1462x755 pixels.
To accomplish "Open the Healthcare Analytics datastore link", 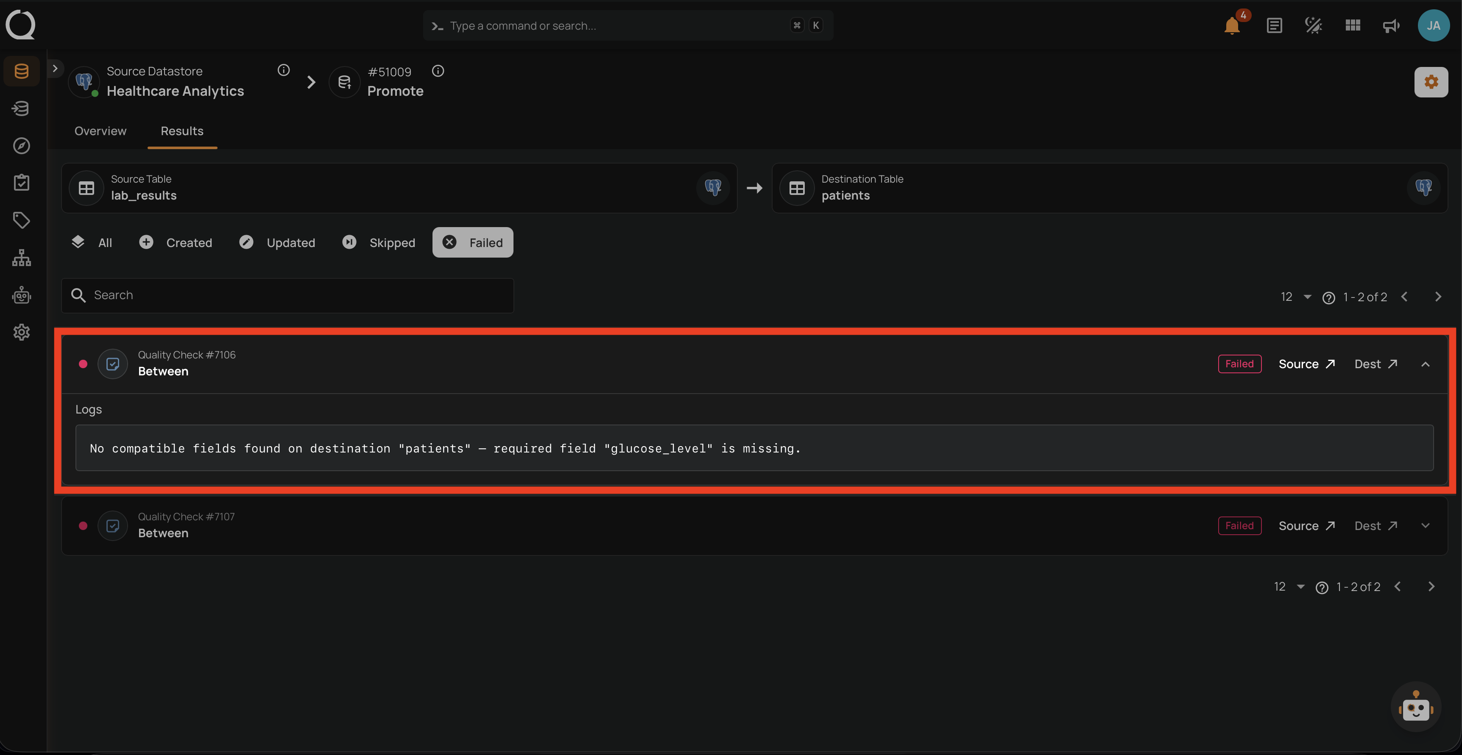I will pos(176,92).
